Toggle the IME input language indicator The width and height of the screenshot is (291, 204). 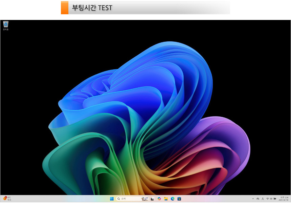point(263,199)
